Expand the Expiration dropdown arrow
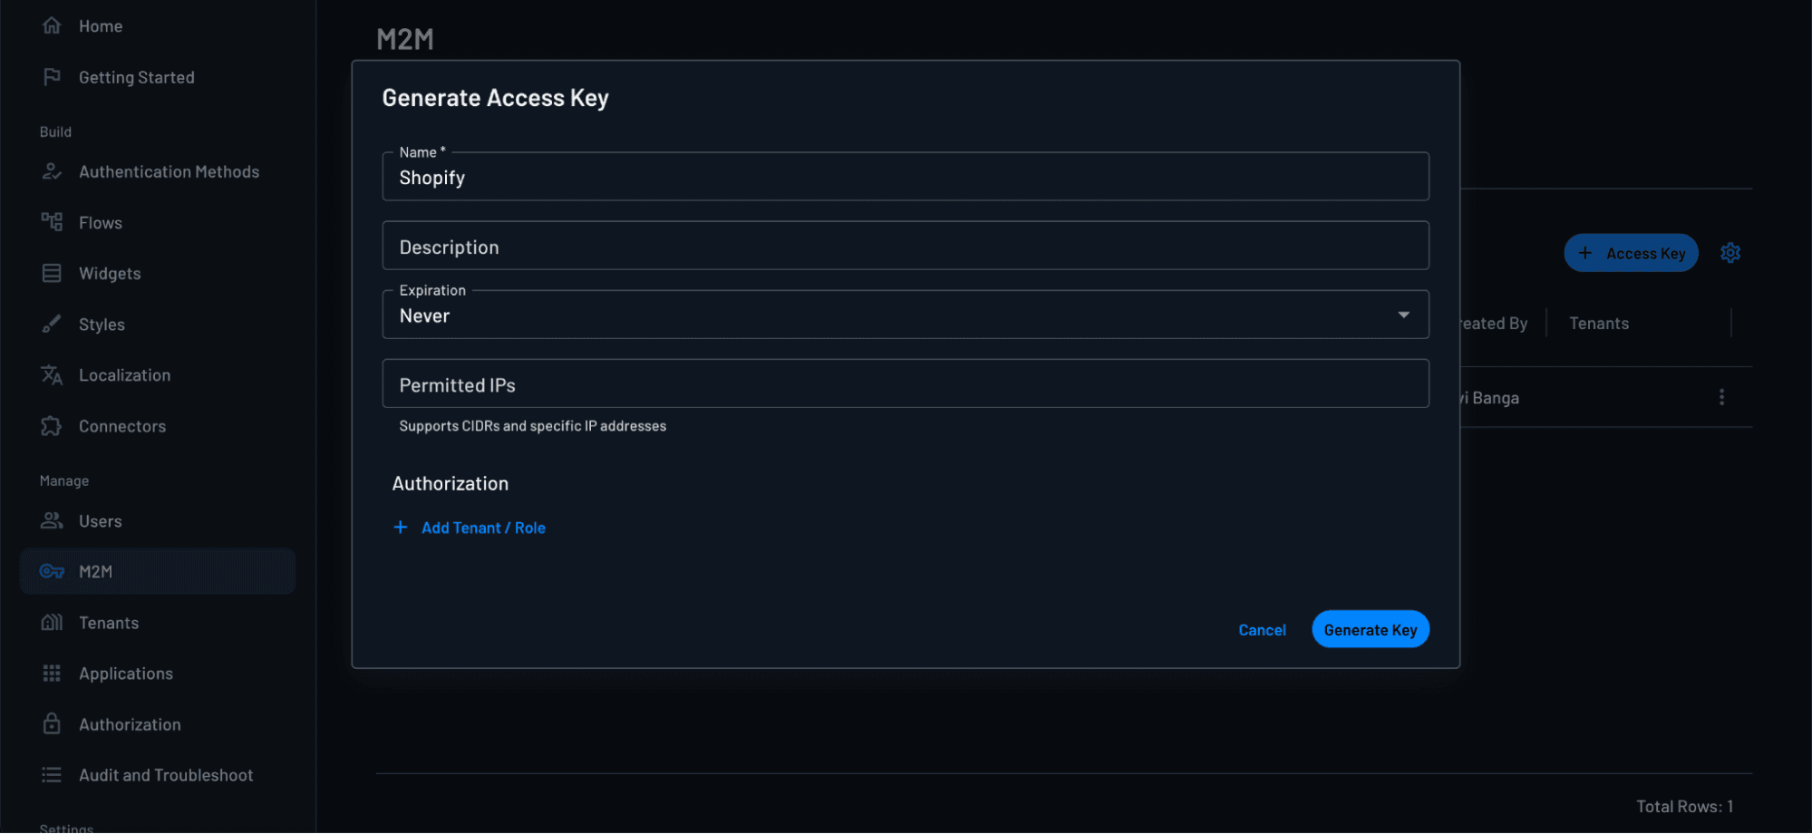1812x834 pixels. coord(1402,315)
